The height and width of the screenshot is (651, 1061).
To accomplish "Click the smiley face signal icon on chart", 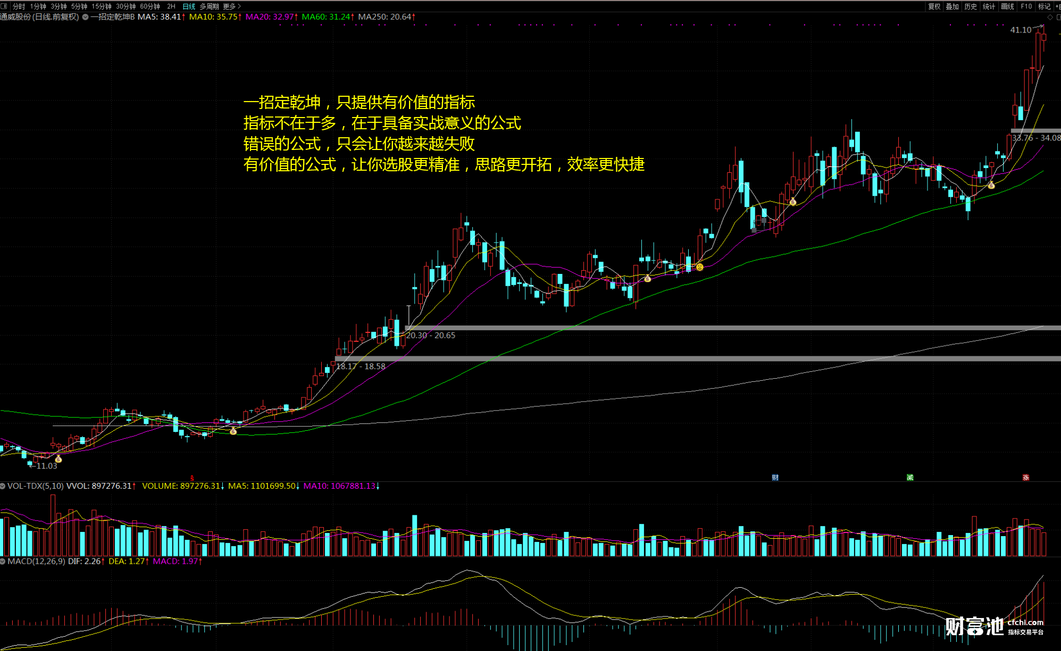I will 700,267.
